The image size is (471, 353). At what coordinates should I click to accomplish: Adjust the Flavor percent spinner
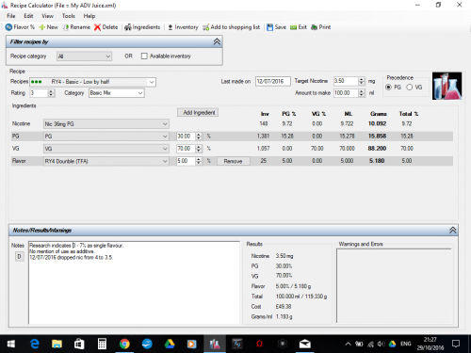199,161
